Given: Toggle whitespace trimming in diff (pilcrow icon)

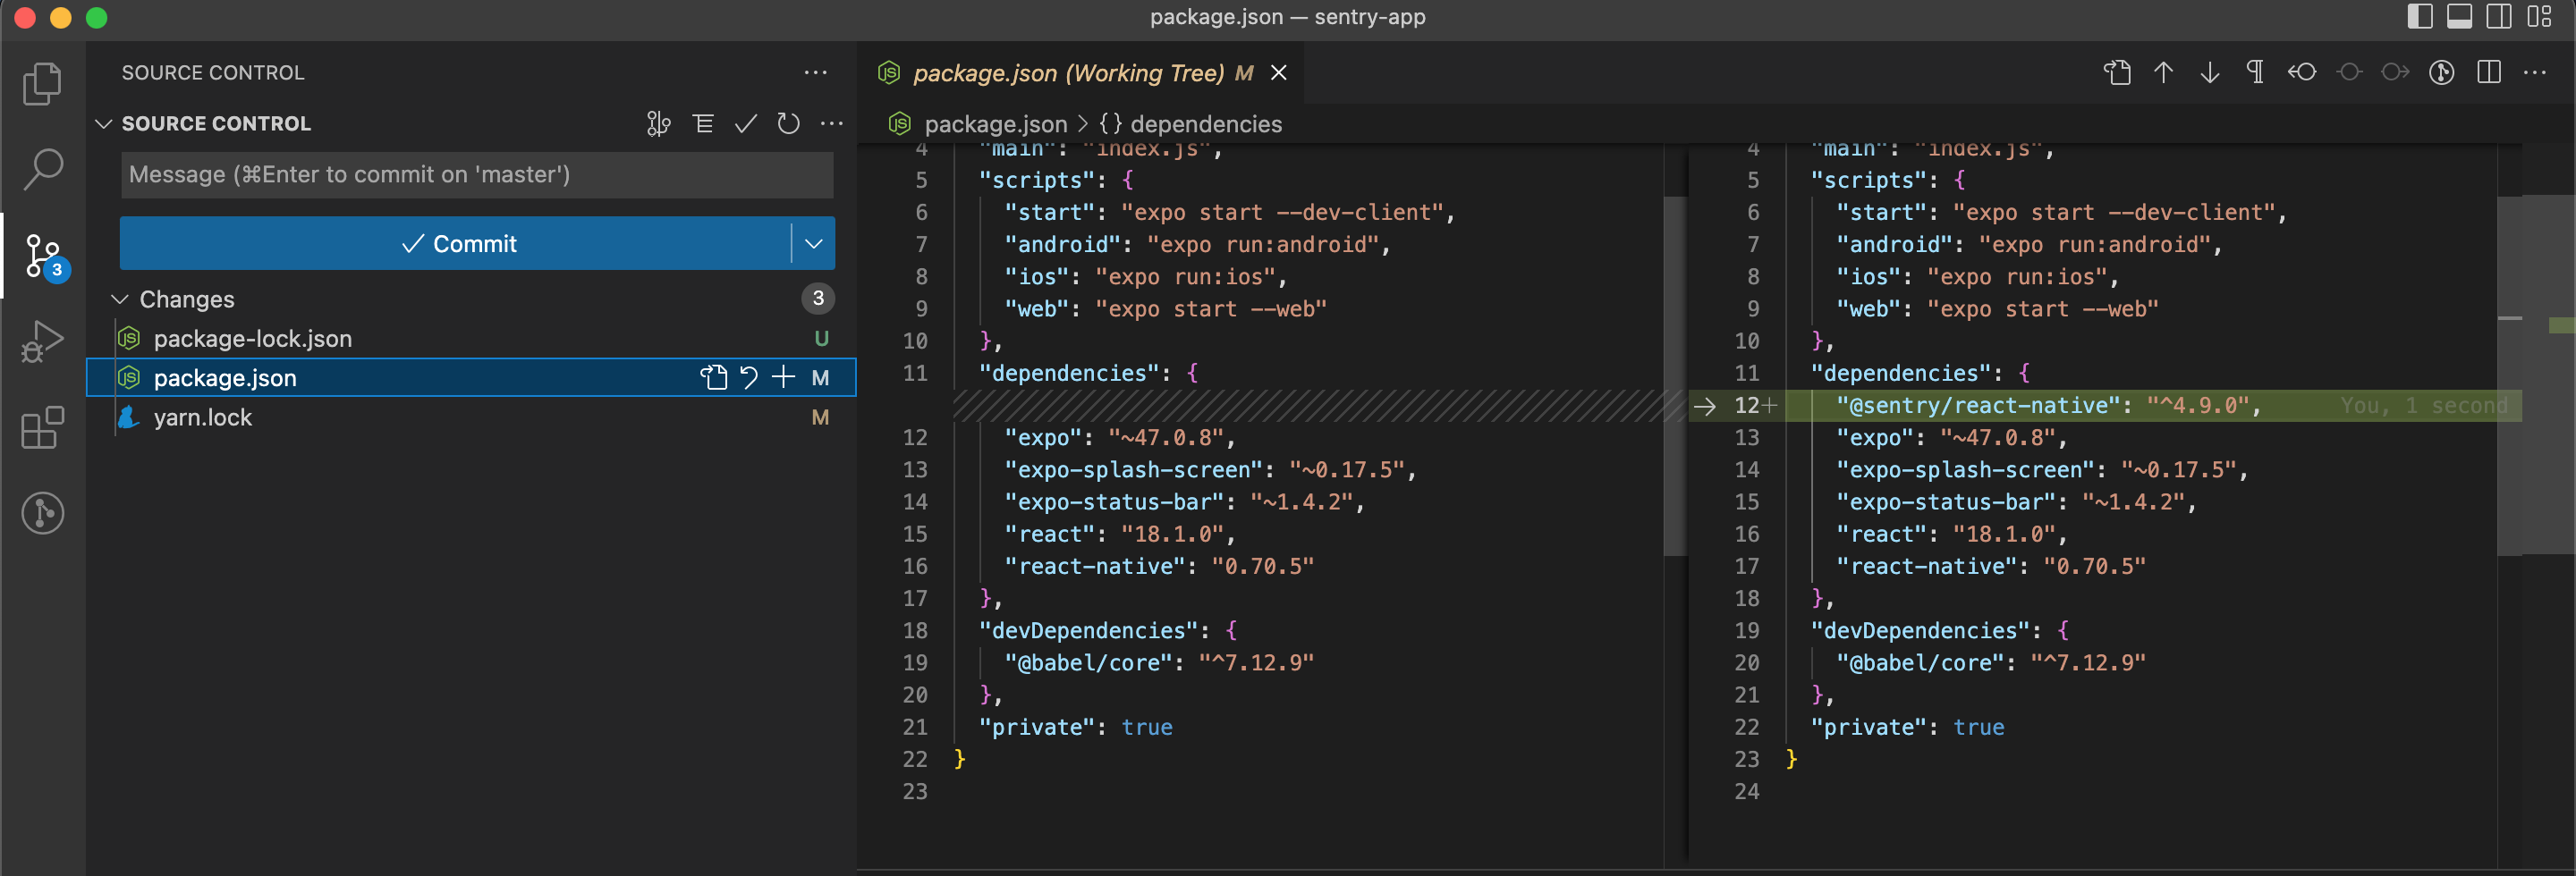Looking at the screenshot, I should tap(2255, 73).
